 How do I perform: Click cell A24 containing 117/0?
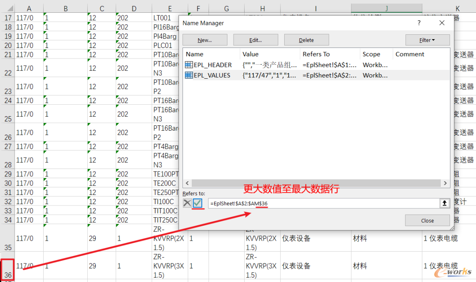point(29,100)
